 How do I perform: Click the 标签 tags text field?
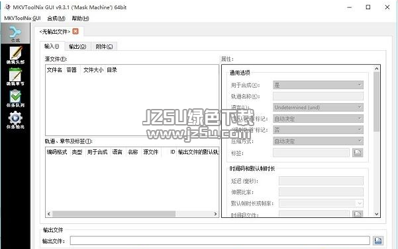point(311,153)
